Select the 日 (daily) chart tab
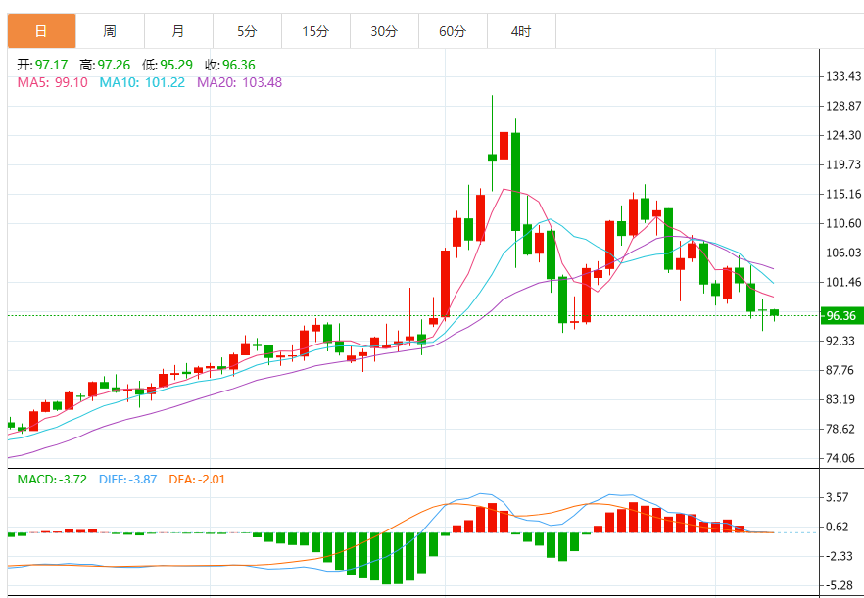 (41, 31)
